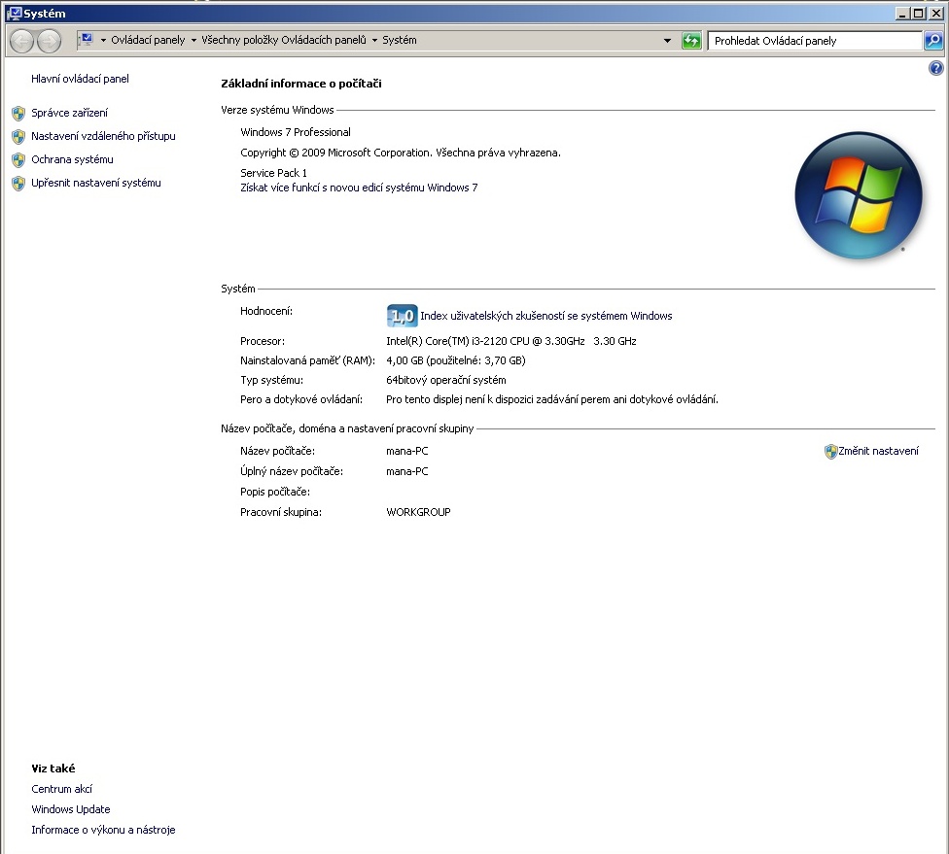This screenshot has height=854, width=949.
Task: Expand the arrow after Ovládací panely breadcrumb
Action: pos(193,41)
